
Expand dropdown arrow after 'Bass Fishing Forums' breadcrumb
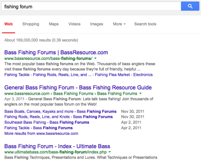point(140,94)
